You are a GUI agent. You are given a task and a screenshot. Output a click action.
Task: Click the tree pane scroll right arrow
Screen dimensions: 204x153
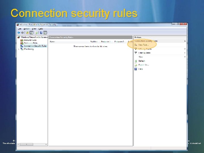coord(46,144)
